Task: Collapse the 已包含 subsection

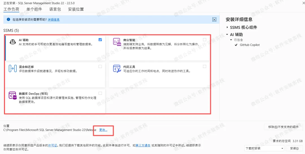Action: coord(231,40)
